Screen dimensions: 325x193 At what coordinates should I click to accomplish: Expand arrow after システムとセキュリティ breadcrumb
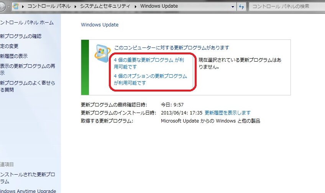tap(136, 7)
